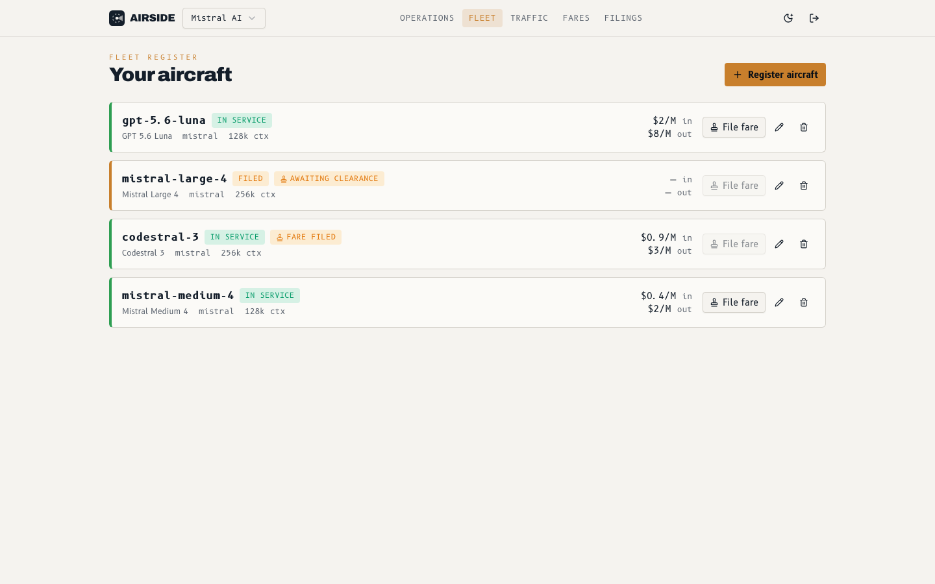The height and width of the screenshot is (584, 935).
Task: Click '128k ctx' on the gpt-5.6-luna row
Action: (x=249, y=136)
